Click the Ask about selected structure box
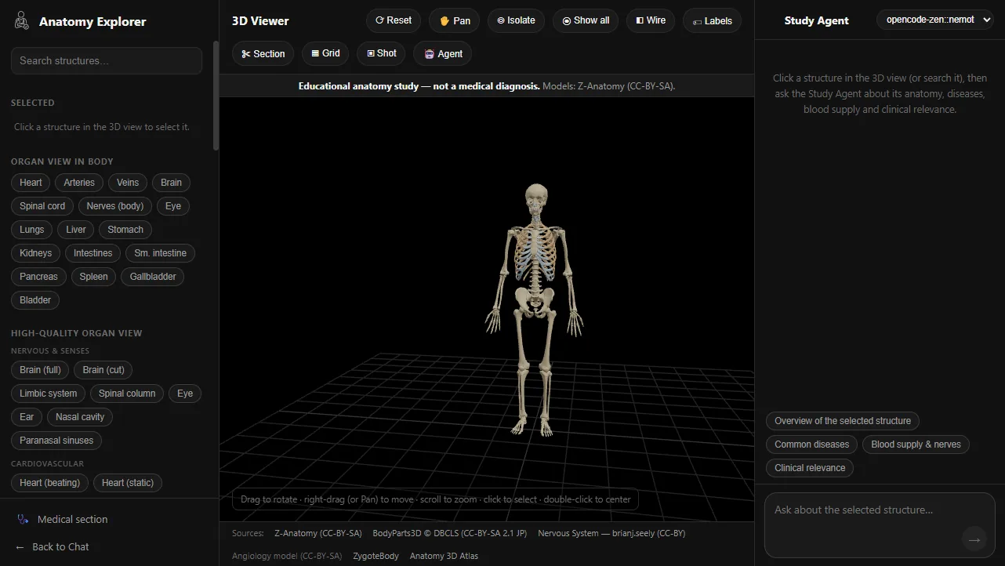 880,524
